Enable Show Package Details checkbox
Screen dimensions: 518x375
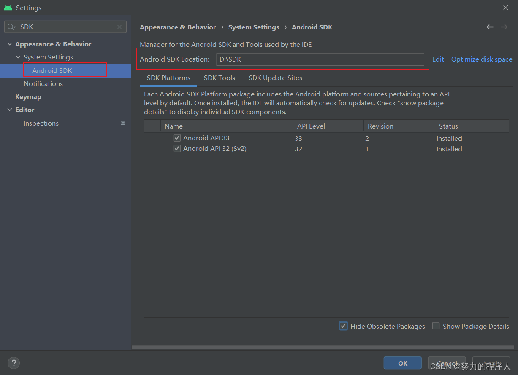pyautogui.click(x=436, y=326)
